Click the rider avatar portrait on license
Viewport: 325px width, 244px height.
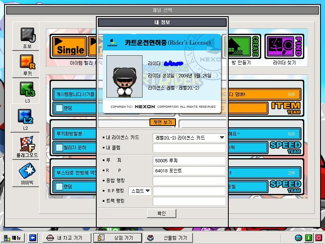124,76
